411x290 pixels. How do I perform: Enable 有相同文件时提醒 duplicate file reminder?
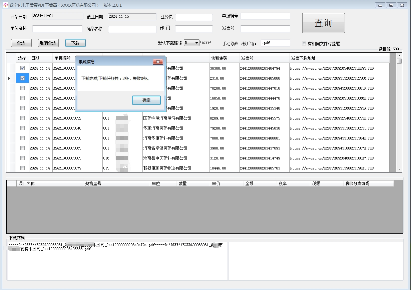304,44
